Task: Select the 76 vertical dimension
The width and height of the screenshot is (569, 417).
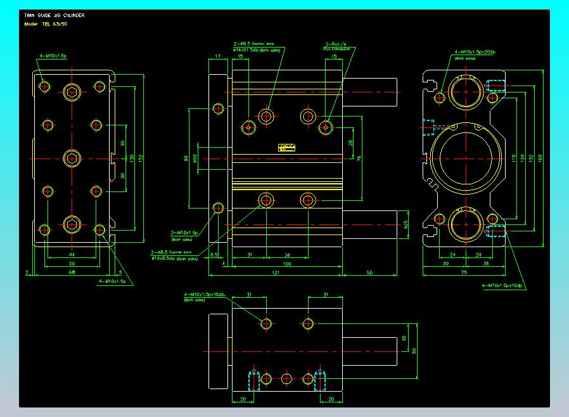Action: tap(359, 158)
